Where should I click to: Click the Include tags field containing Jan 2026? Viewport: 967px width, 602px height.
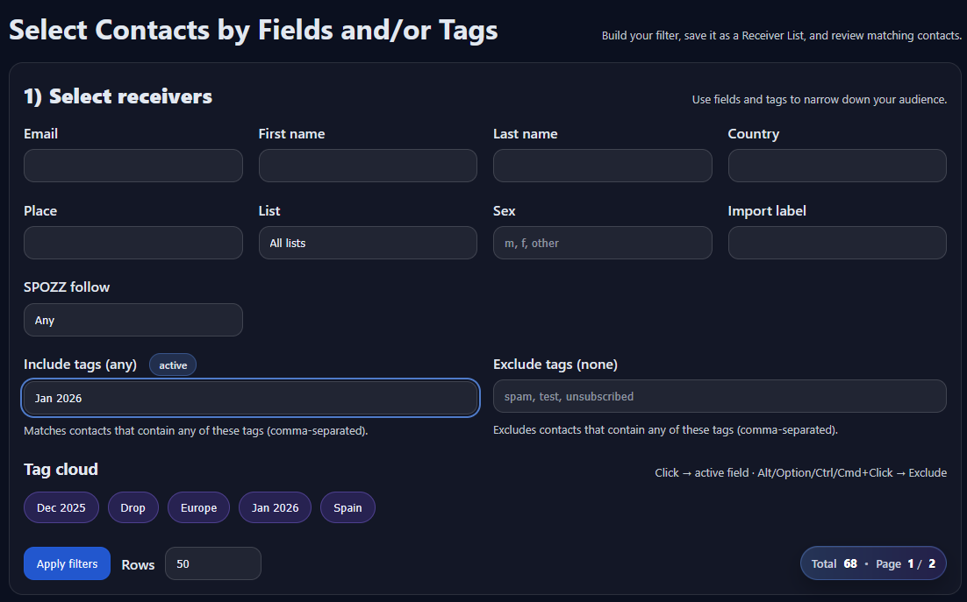pyautogui.click(x=250, y=398)
